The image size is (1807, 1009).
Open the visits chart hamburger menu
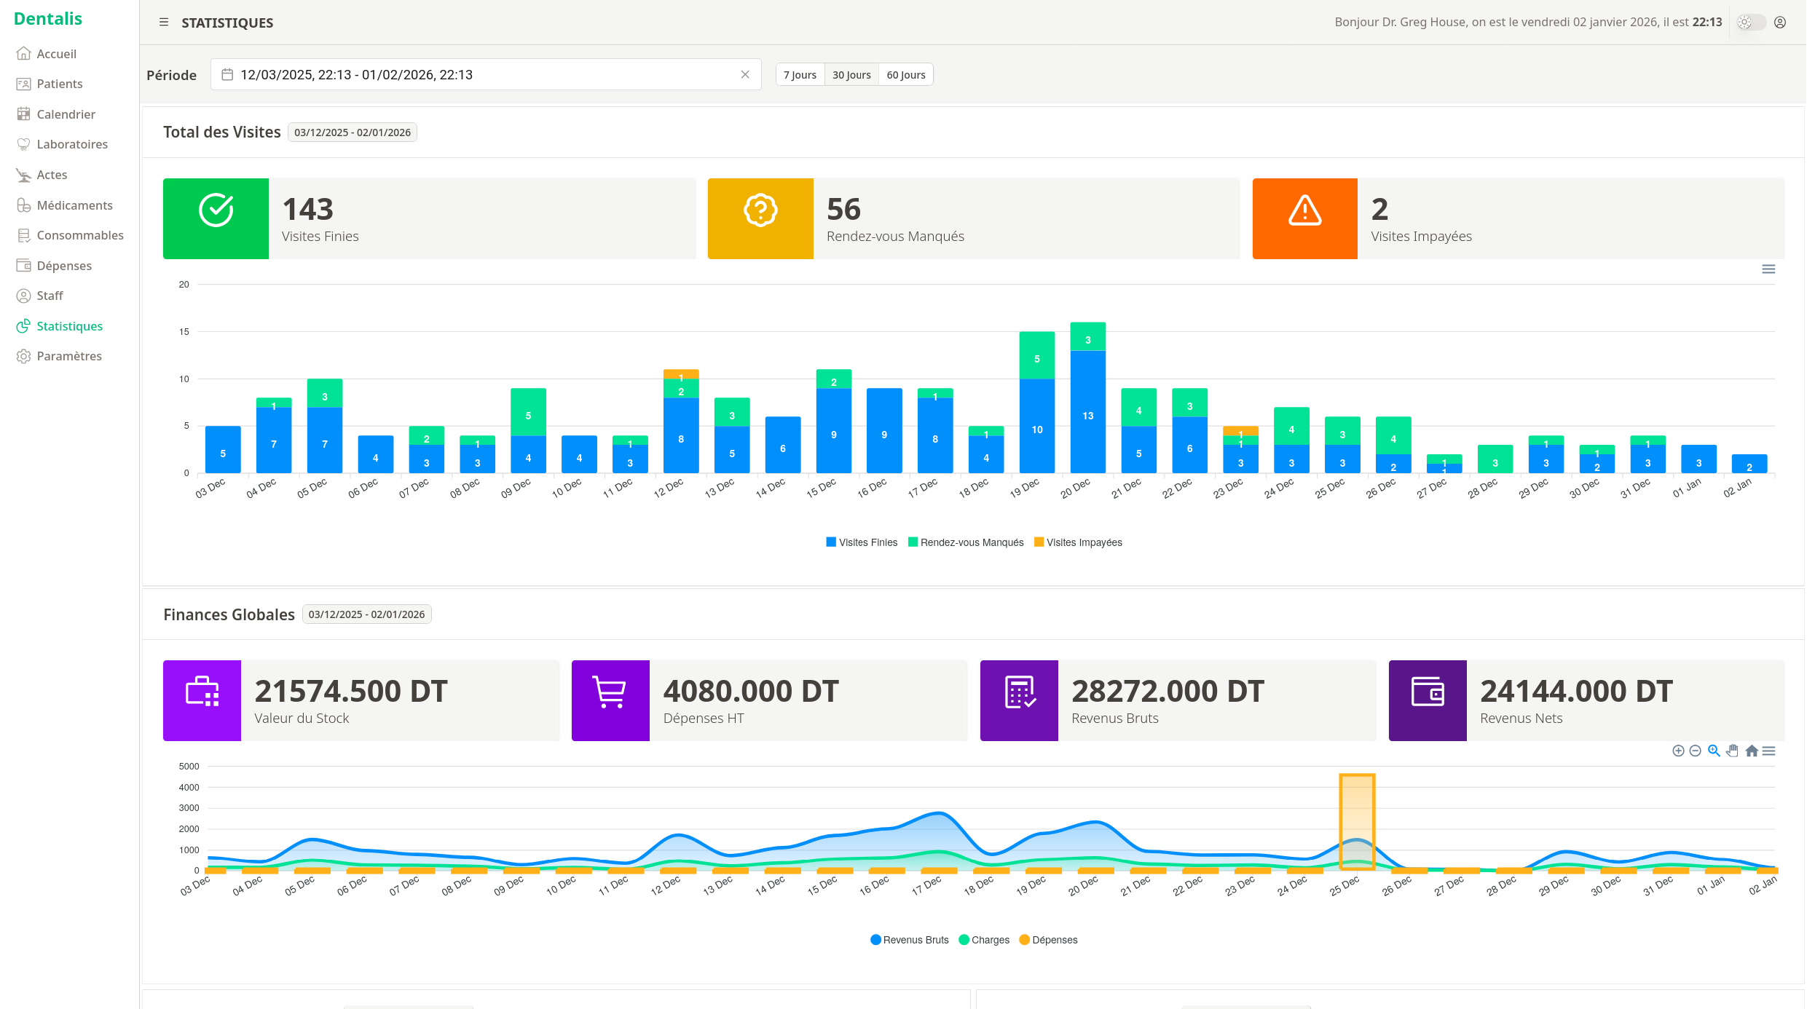pyautogui.click(x=1768, y=269)
